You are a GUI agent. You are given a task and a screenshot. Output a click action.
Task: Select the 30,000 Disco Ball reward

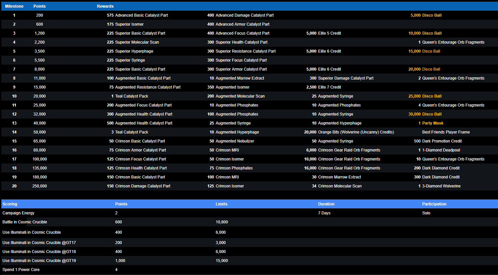coord(425,114)
